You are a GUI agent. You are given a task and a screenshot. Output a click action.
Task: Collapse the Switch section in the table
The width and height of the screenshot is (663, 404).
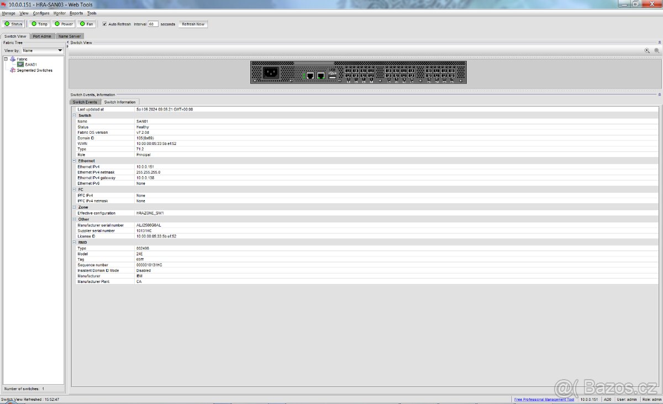[75, 116]
